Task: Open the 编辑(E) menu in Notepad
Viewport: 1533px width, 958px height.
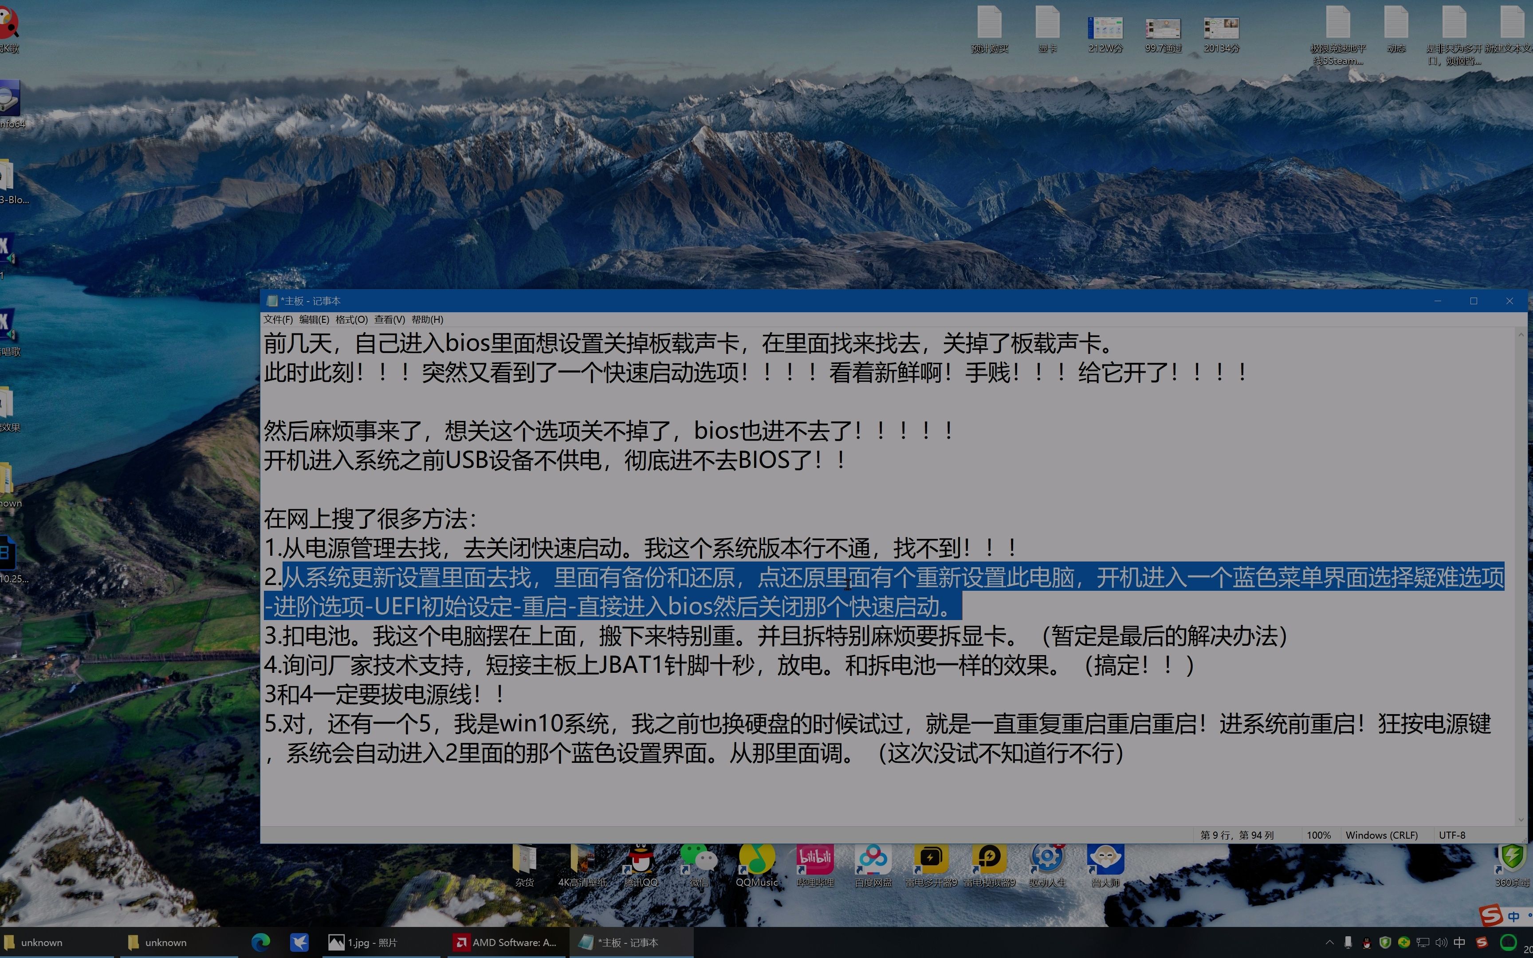Action: (314, 319)
